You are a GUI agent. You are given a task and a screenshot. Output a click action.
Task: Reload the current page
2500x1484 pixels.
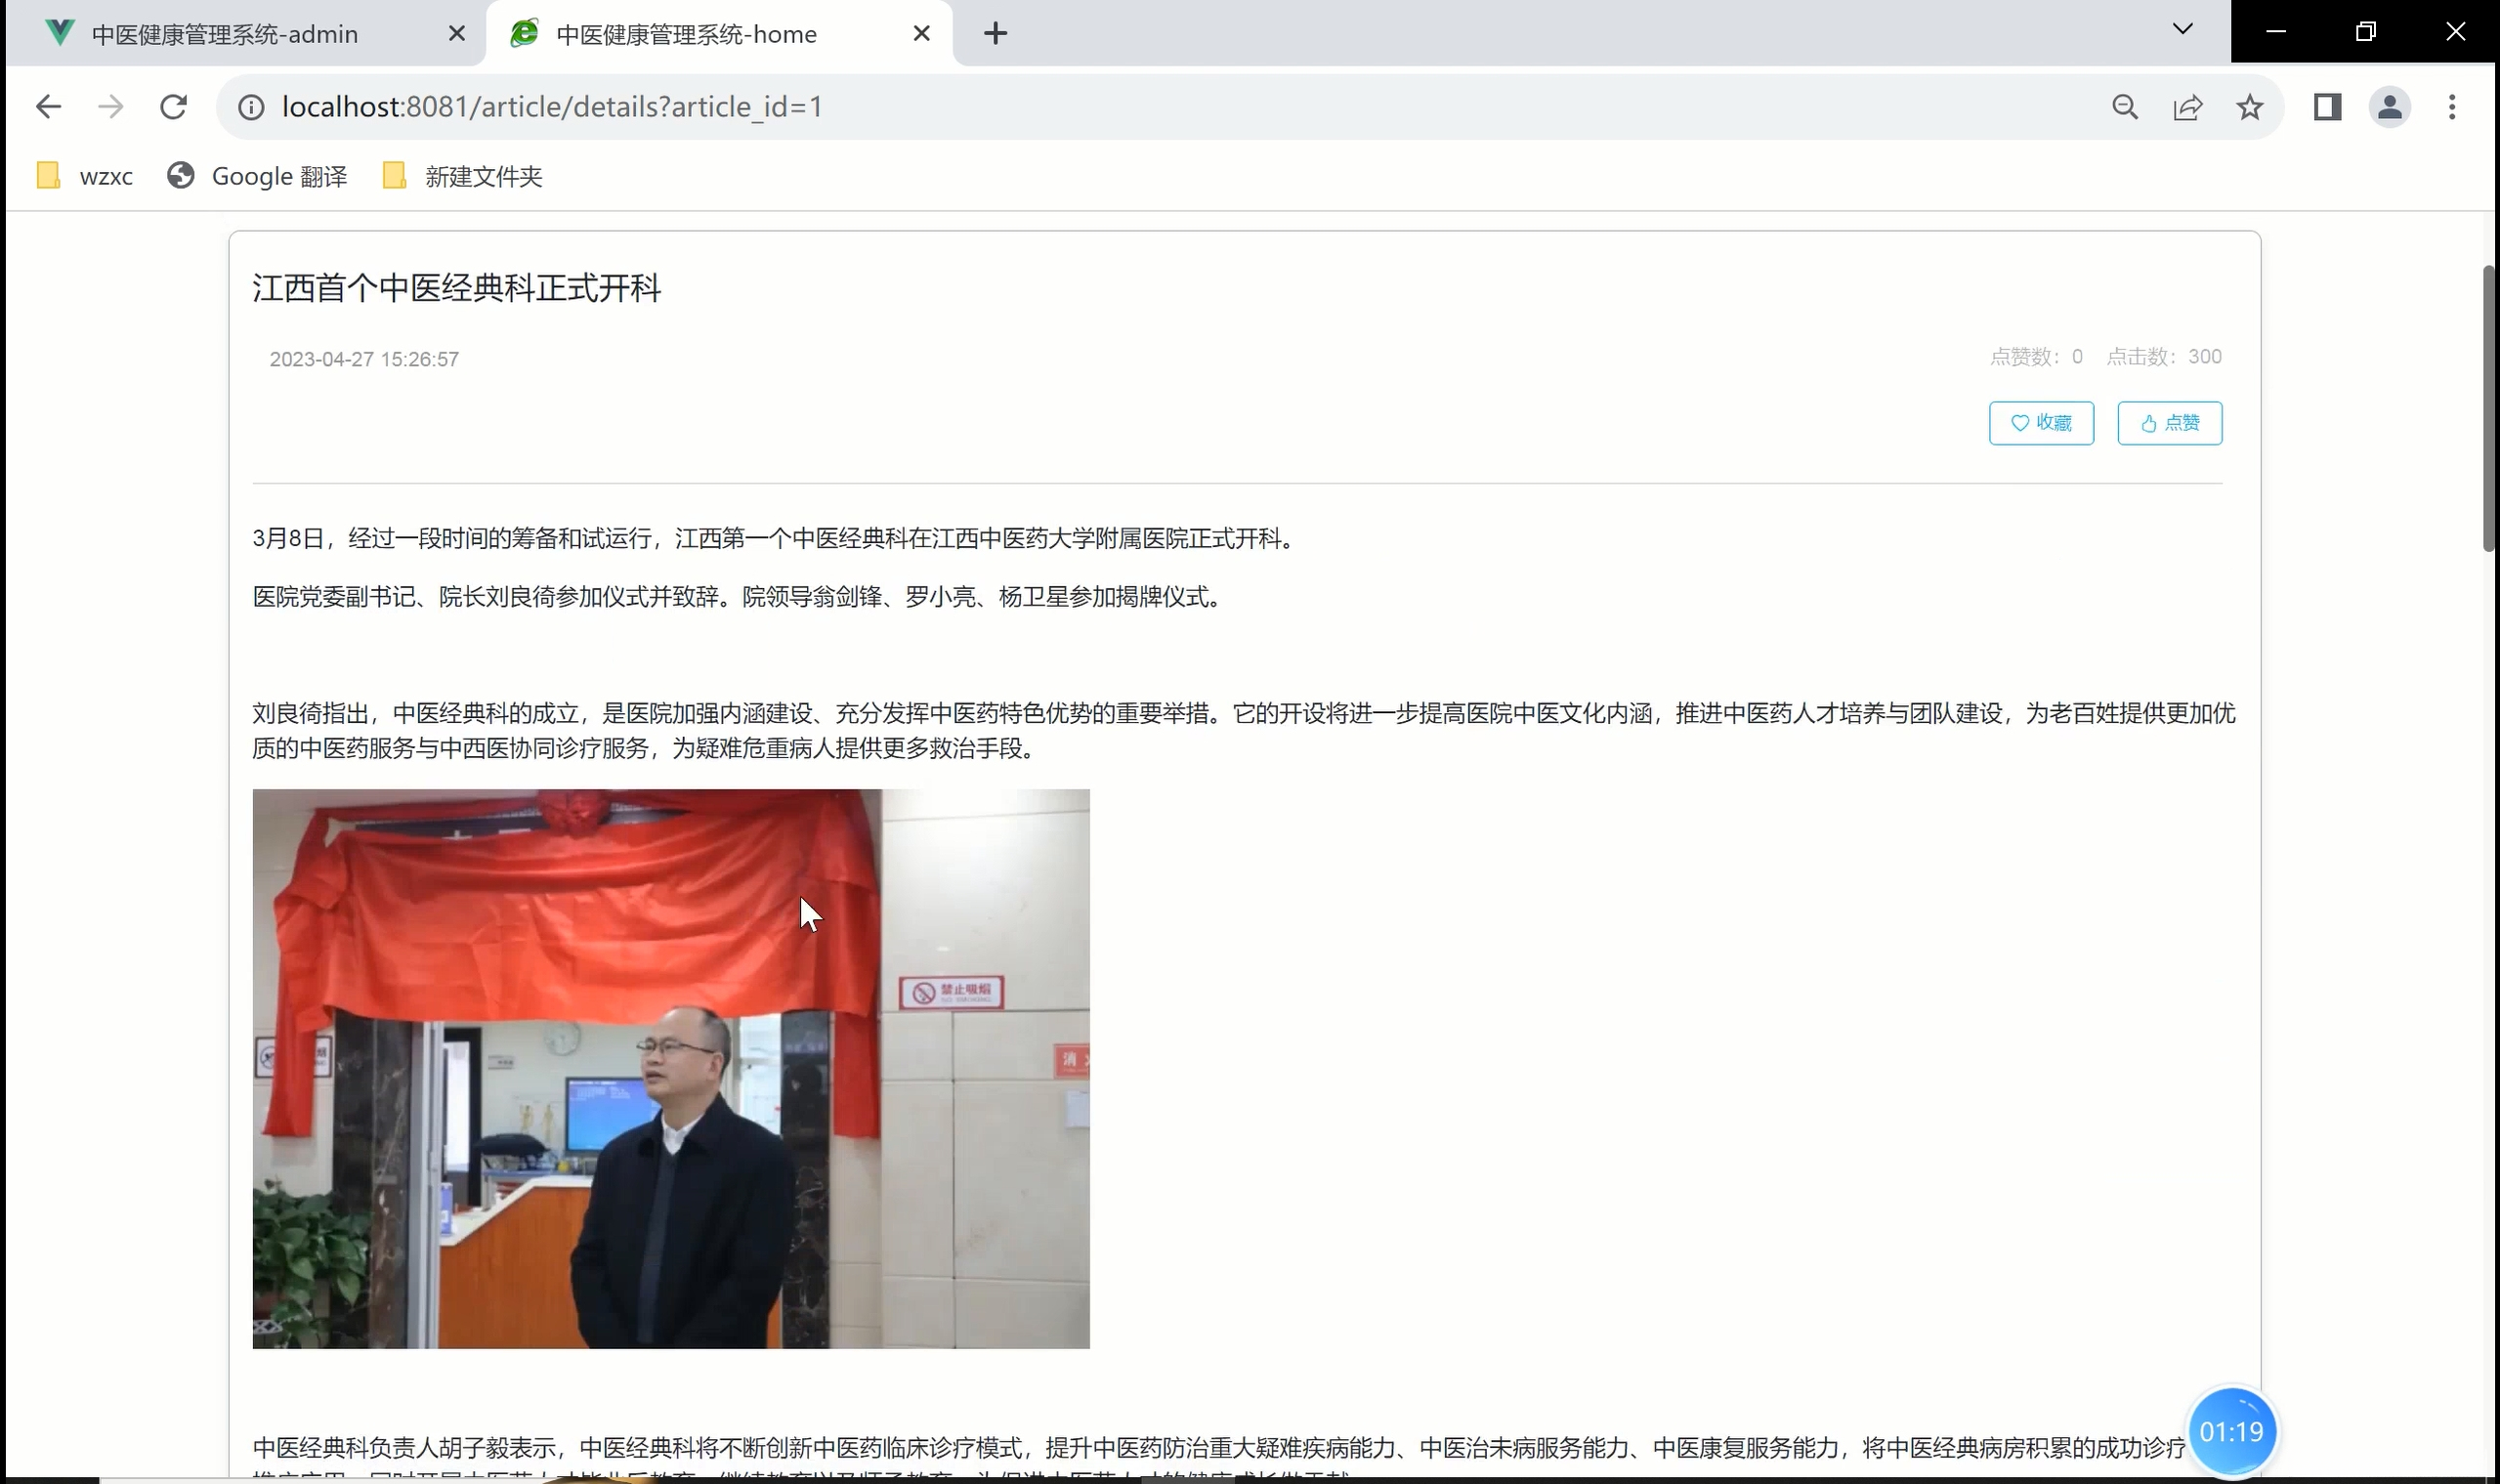173,107
